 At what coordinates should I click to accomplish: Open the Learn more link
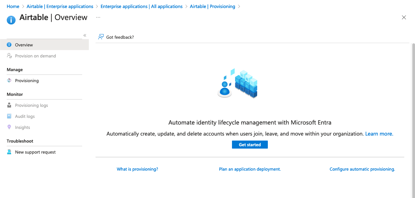pyautogui.click(x=379, y=134)
